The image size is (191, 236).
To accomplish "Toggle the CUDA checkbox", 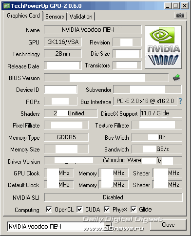I will click(79, 209).
